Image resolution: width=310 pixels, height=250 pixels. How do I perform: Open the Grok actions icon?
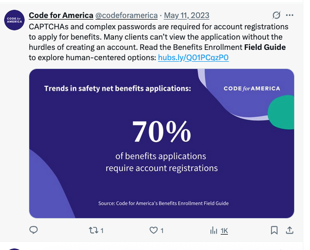pos(277,15)
